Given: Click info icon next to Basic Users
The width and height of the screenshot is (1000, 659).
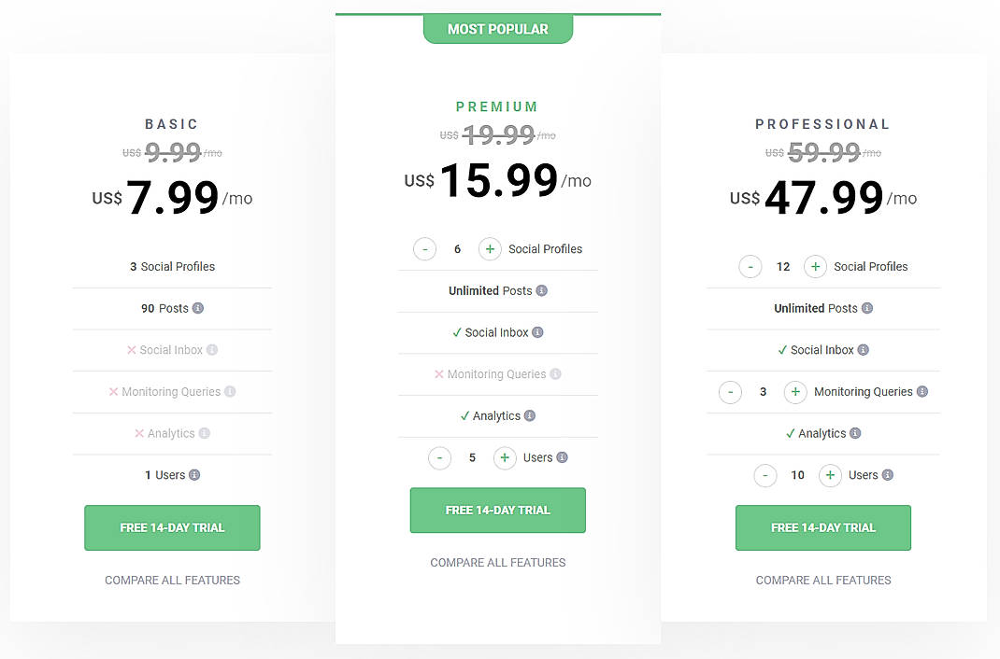Looking at the screenshot, I should (x=194, y=475).
